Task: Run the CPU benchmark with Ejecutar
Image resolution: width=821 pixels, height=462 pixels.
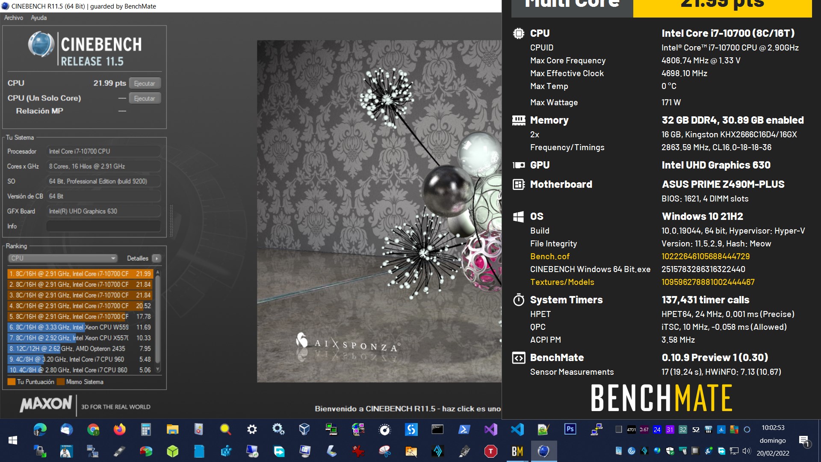Action: 145,83
